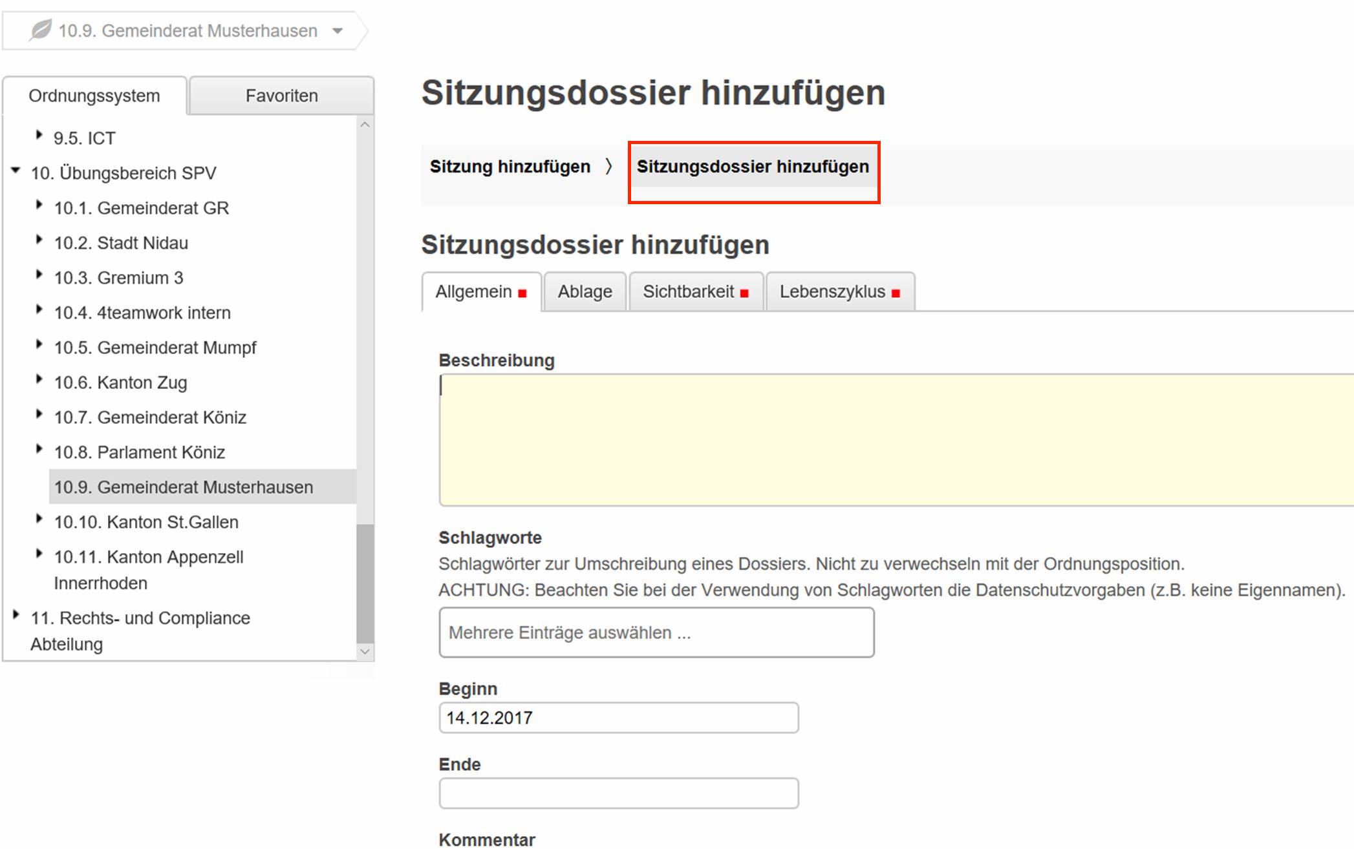The width and height of the screenshot is (1354, 849).
Task: Open 10.4. 4teamwork intern tree entry
Action: pos(142,313)
